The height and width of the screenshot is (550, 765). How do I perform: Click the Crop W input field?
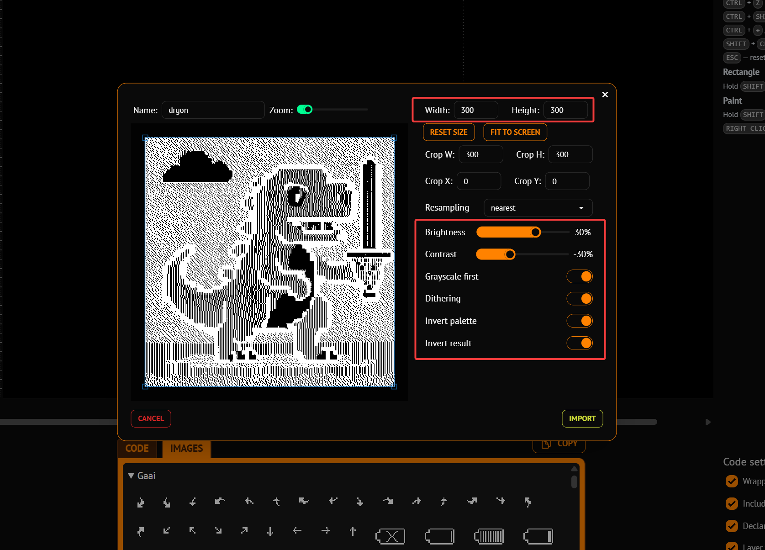481,154
